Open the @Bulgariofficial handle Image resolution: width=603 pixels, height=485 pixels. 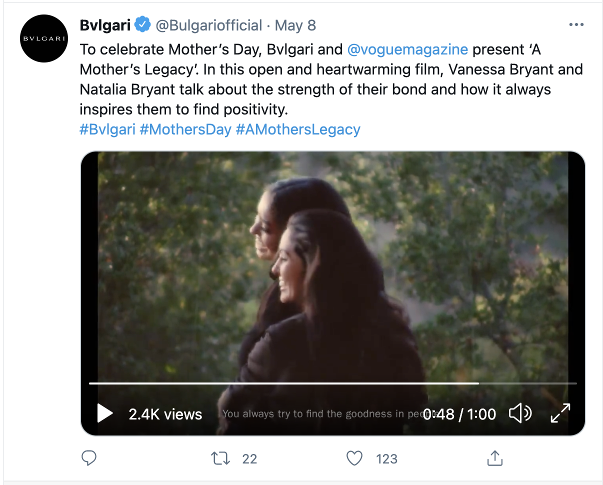209,25
